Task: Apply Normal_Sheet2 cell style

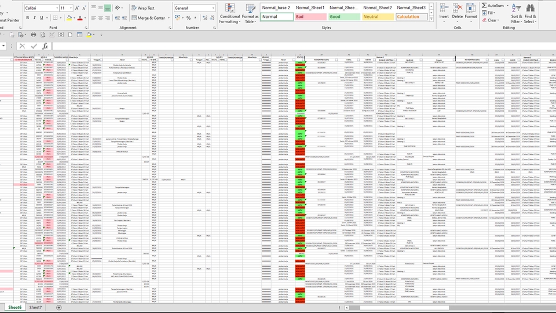Action: tap(377, 8)
